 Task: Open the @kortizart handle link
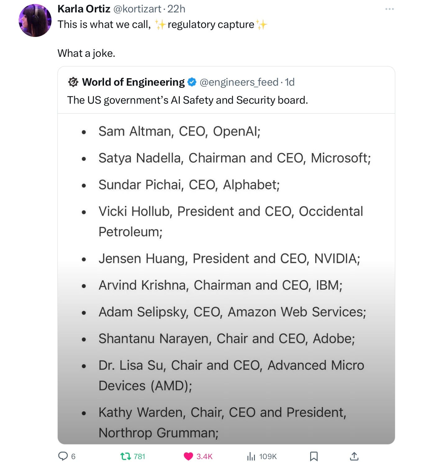point(137,9)
